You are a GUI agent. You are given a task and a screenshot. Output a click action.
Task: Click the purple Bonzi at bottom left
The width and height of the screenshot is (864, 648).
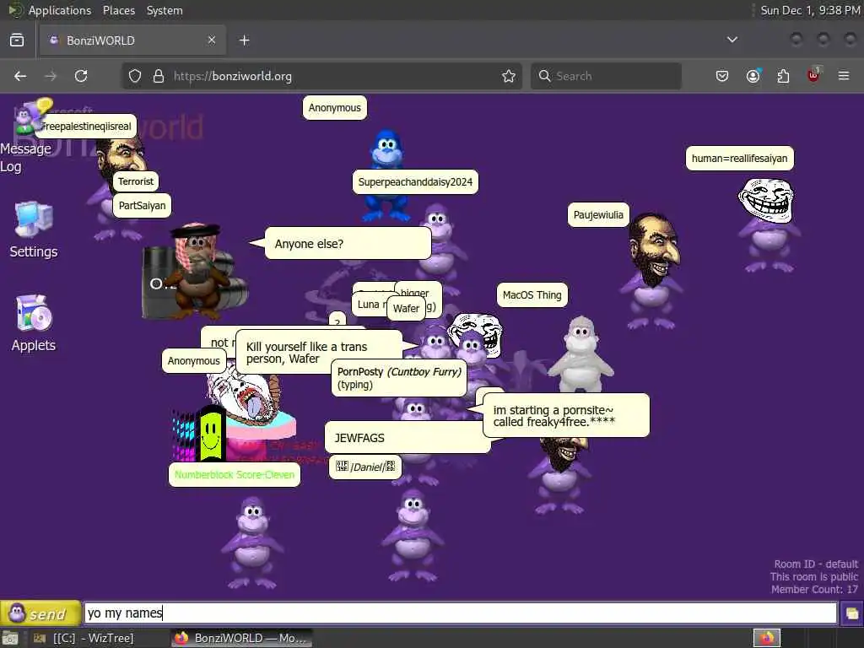point(252,543)
